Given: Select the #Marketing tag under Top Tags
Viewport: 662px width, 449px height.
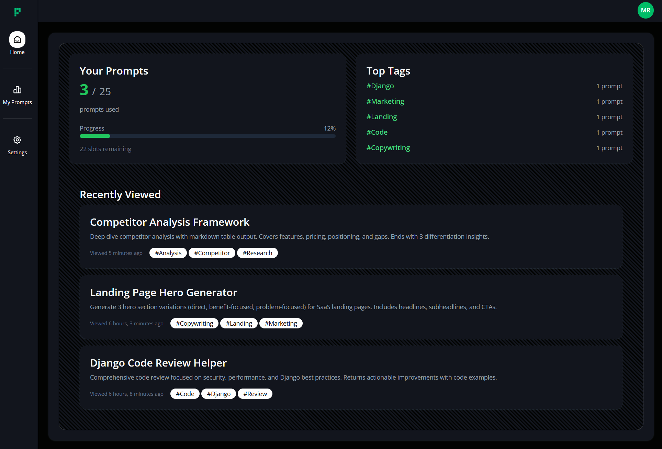Looking at the screenshot, I should coord(385,101).
